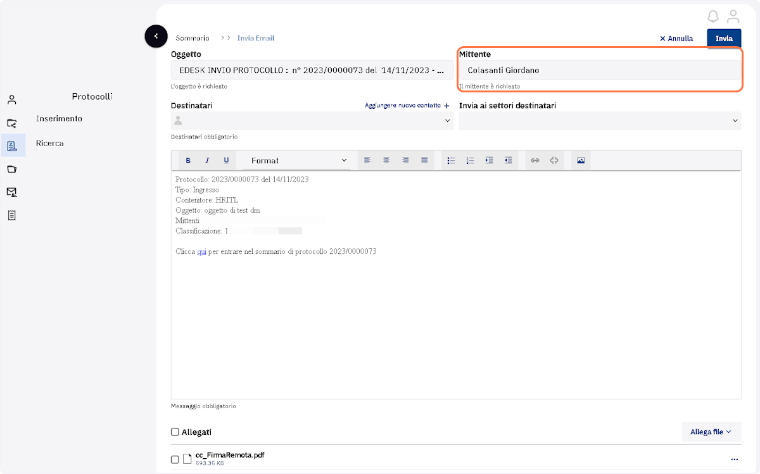Select the Invia Email breadcrumb
This screenshot has width=760, height=474.
[256, 39]
